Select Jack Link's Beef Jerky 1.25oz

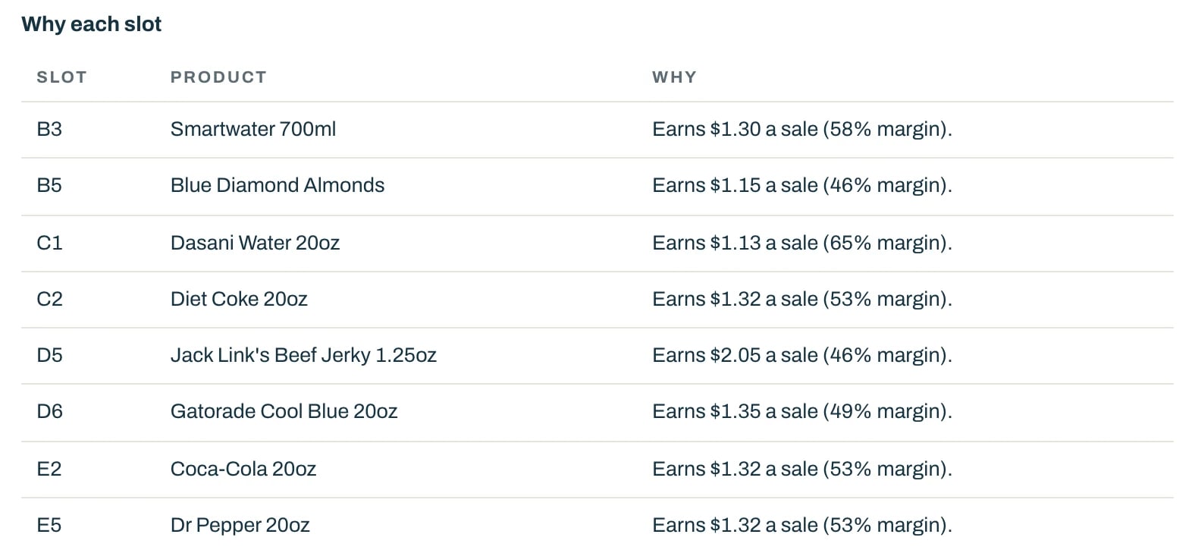(x=303, y=355)
